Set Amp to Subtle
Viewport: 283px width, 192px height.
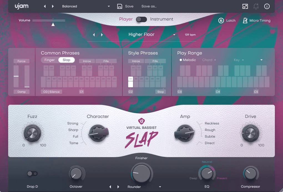click(x=210, y=136)
